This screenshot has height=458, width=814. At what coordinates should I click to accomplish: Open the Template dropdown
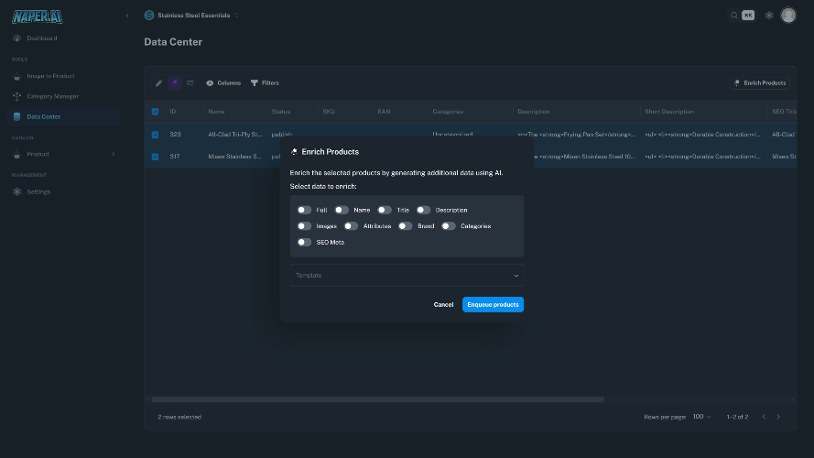[407, 275]
